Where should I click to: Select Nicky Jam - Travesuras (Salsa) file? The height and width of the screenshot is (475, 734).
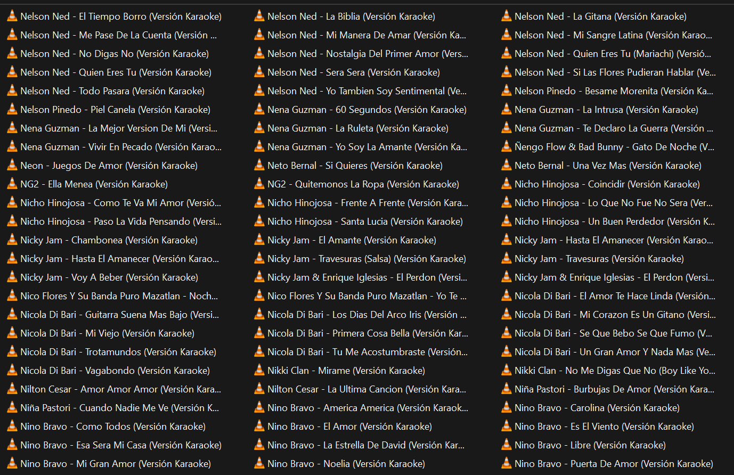(366, 259)
